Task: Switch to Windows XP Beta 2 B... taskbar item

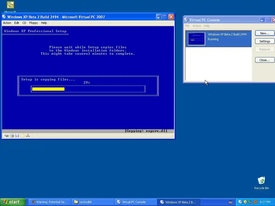Action: pyautogui.click(x=179, y=202)
